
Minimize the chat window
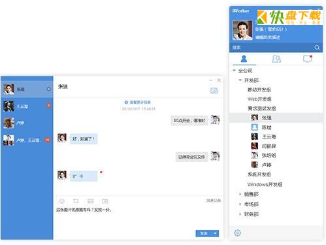pos(210,80)
